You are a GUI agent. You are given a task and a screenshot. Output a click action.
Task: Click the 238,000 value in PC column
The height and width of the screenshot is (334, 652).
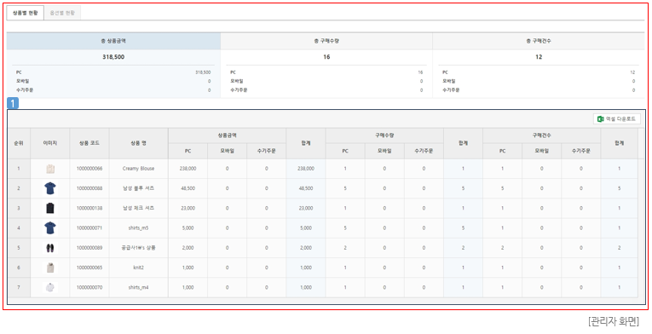(188, 169)
